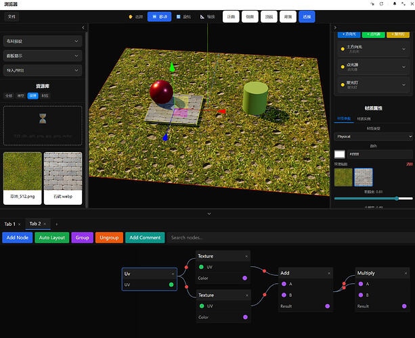415x338 pixels.
Task: Choose the rotate transform tool
Action: click(x=183, y=17)
